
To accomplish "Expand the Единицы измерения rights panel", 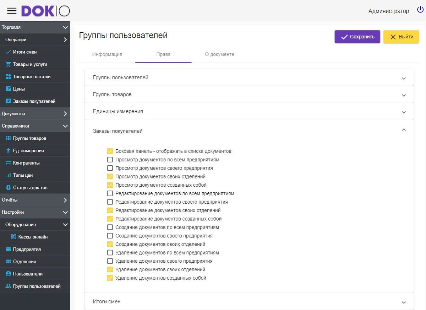I will (249, 111).
